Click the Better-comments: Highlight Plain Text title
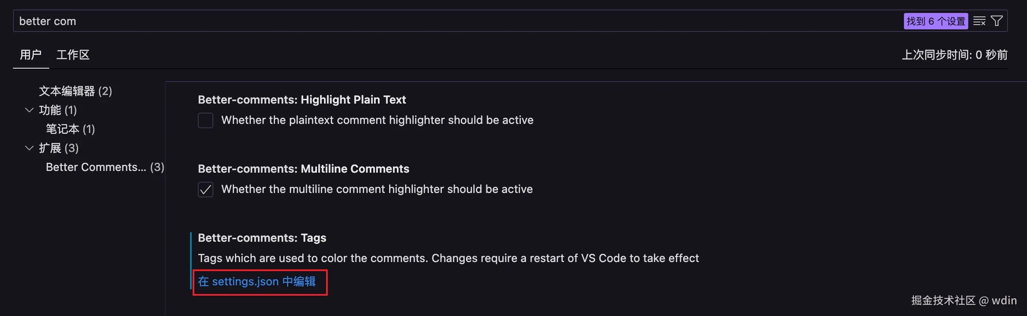 click(x=301, y=100)
